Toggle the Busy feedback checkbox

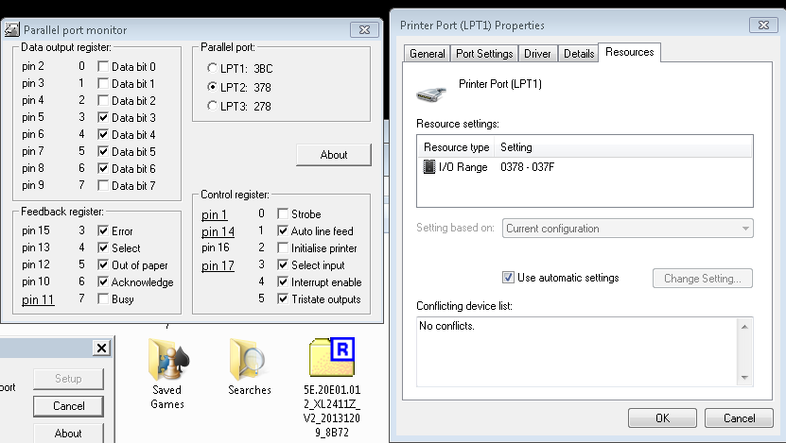[103, 299]
